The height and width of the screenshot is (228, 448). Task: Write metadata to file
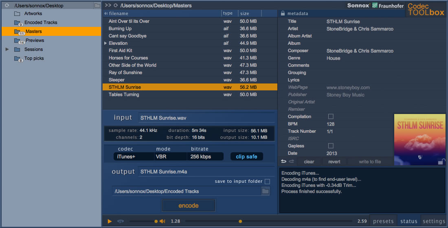tap(370, 162)
